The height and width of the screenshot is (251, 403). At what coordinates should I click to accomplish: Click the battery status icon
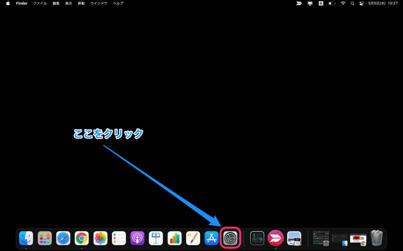[x=332, y=3]
